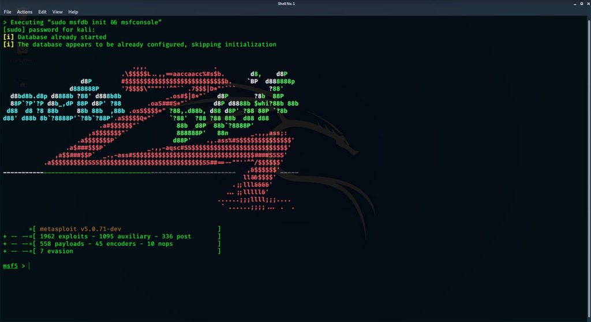This screenshot has width=591, height=322.
Task: Open the View menu
Action: 57,12
